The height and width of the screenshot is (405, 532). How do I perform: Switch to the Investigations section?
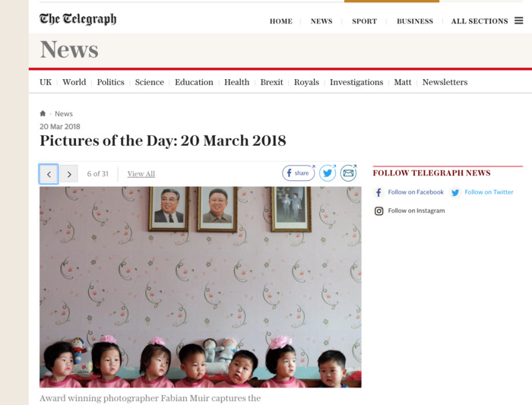pyautogui.click(x=356, y=82)
